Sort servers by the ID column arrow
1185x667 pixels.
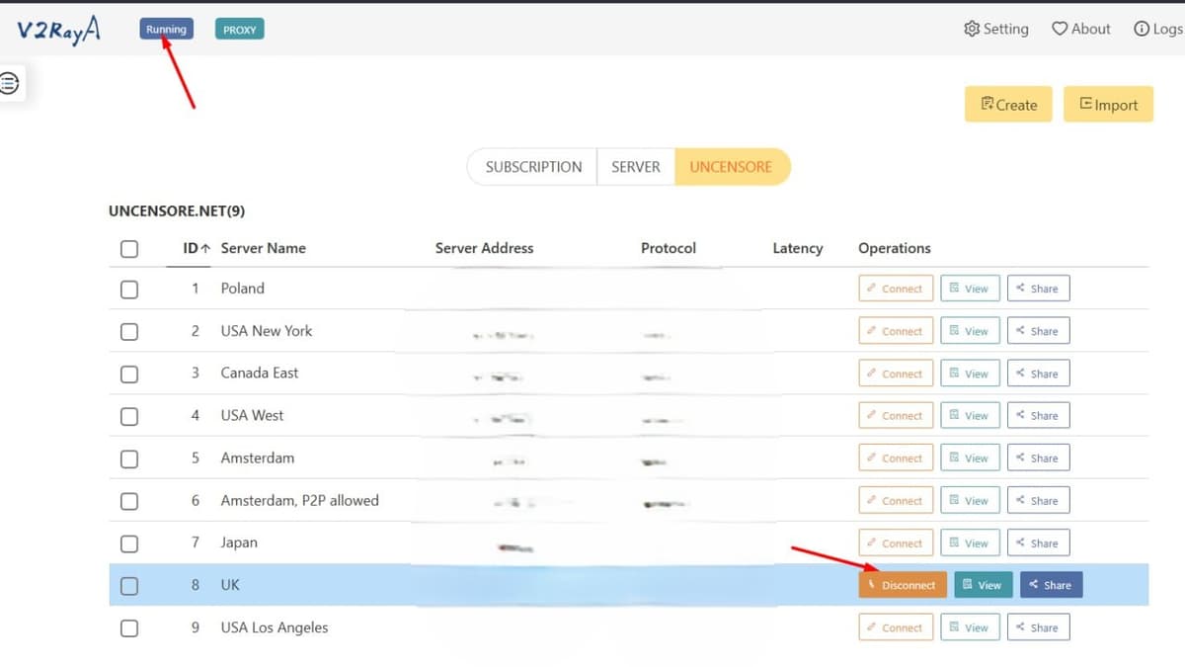tap(205, 249)
